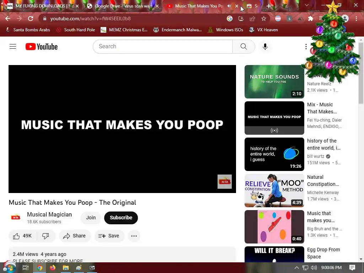
Task: Mute the playing YouTube tab via speaker icon
Action: click(229, 6)
